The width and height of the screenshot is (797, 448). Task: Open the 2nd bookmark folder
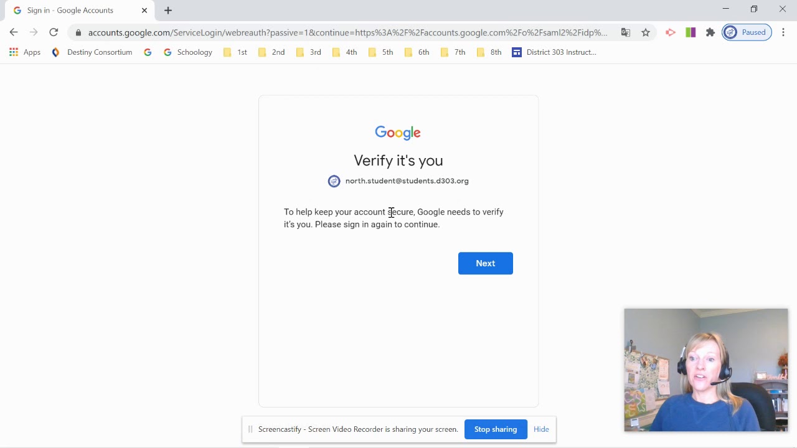click(x=271, y=52)
